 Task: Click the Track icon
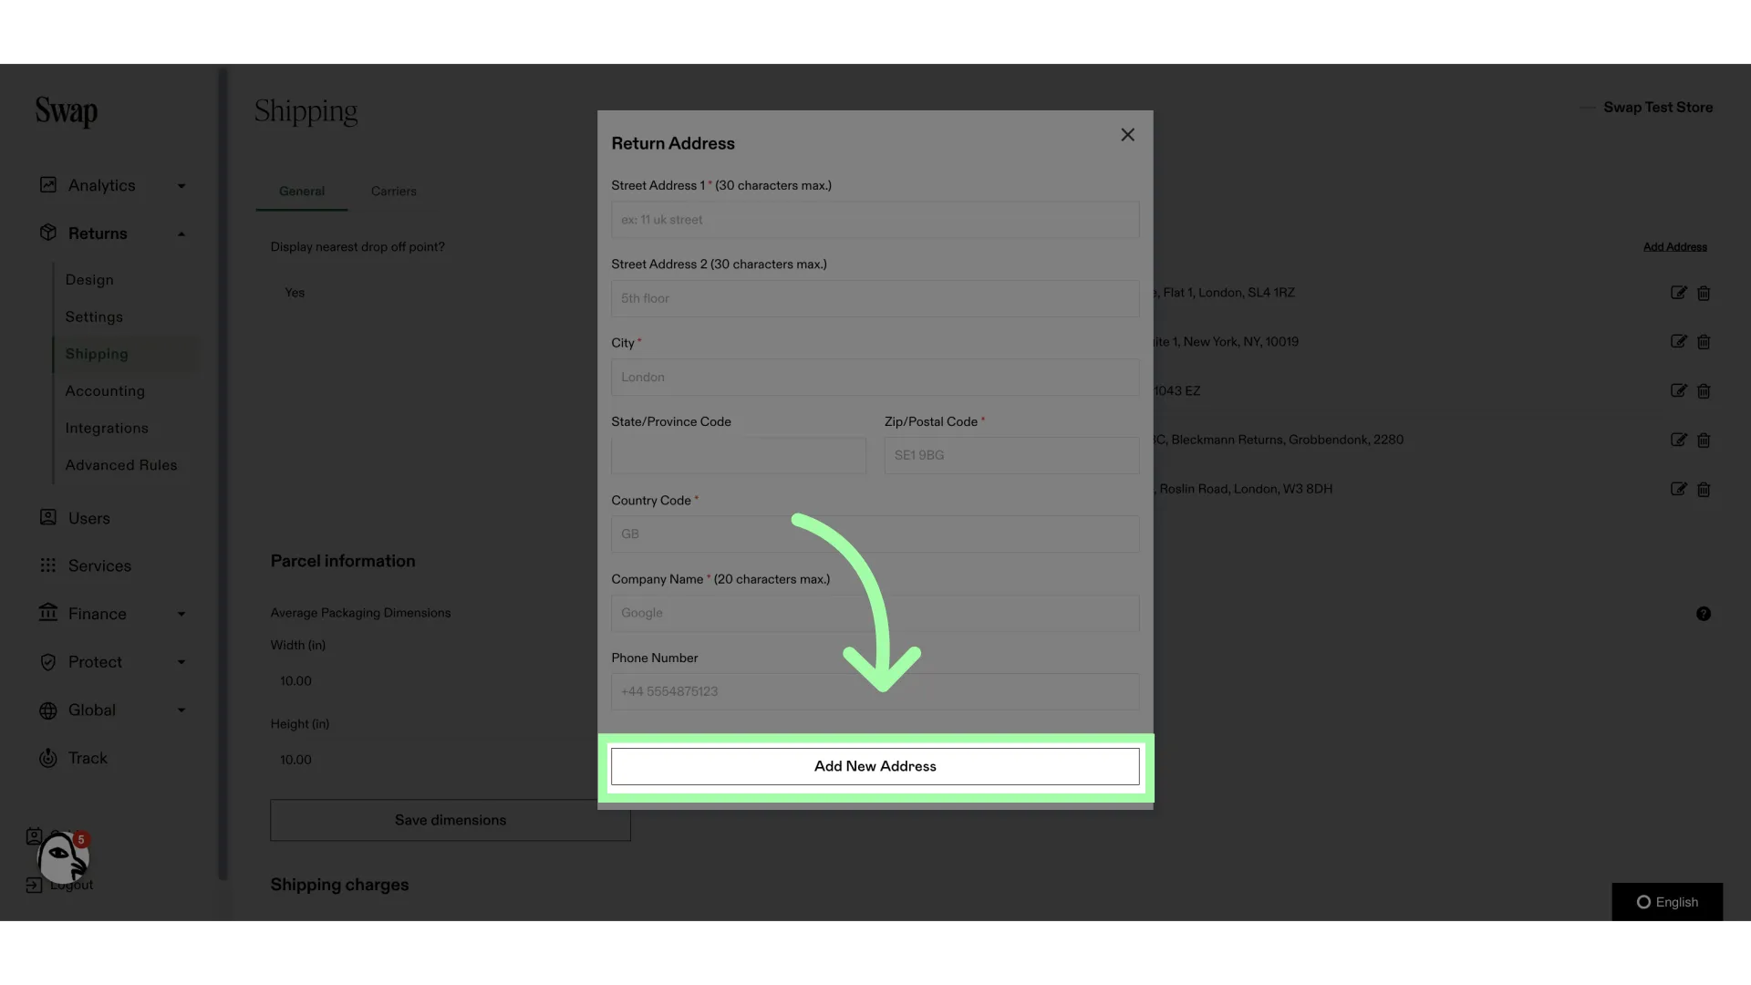pos(48,758)
